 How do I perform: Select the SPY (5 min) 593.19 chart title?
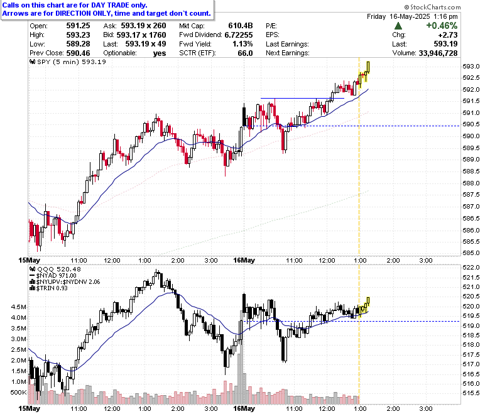[71, 62]
